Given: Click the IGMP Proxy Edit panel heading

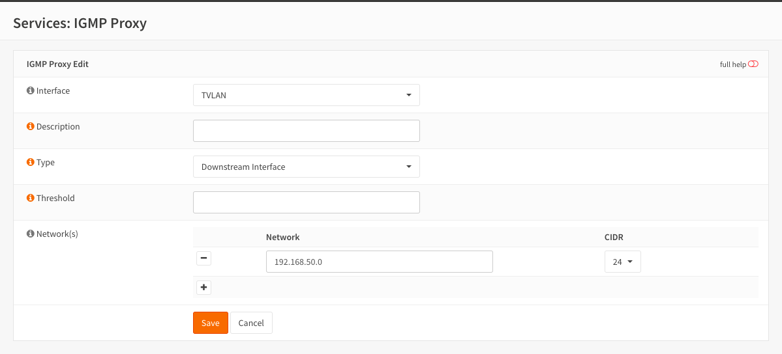Looking at the screenshot, I should (x=57, y=64).
